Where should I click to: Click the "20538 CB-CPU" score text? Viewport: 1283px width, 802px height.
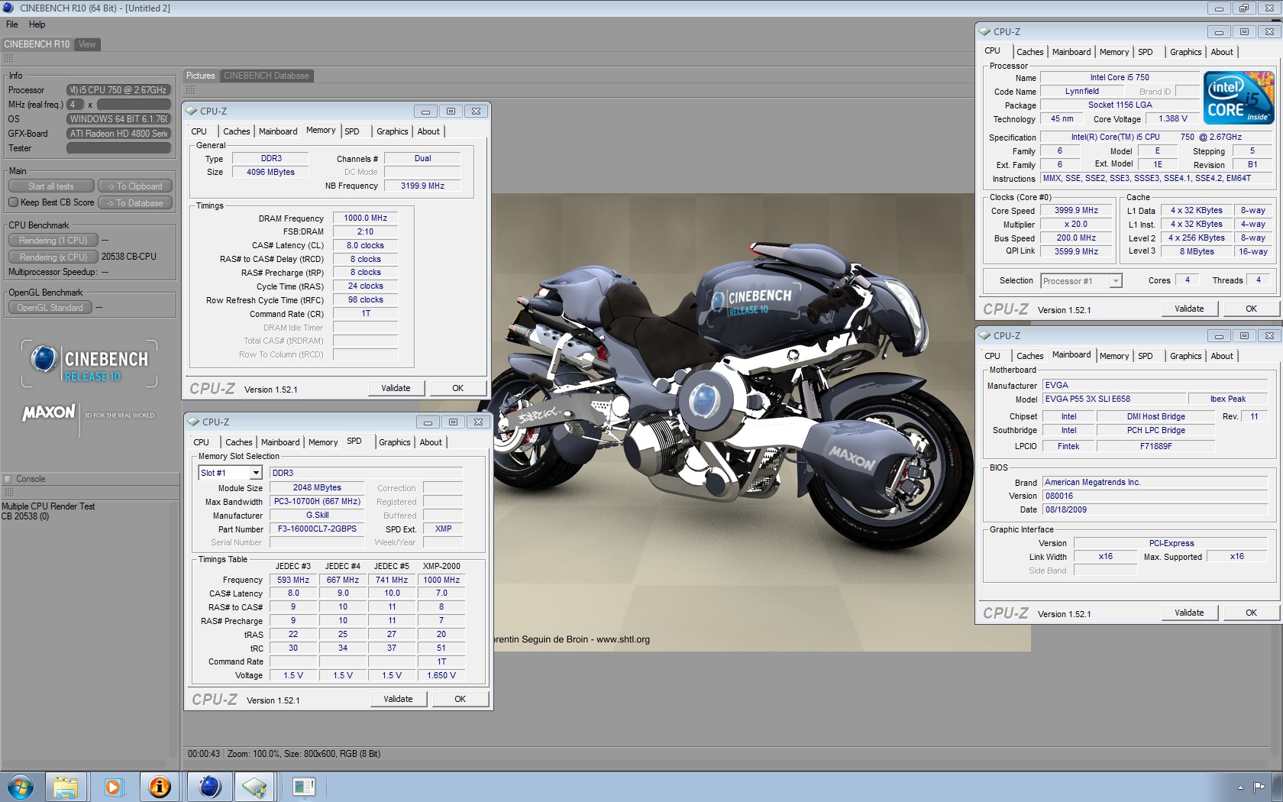(129, 257)
